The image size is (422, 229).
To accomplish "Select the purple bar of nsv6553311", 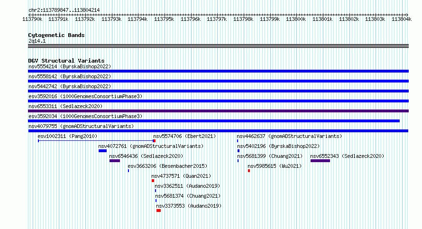I will (x=218, y=111).
